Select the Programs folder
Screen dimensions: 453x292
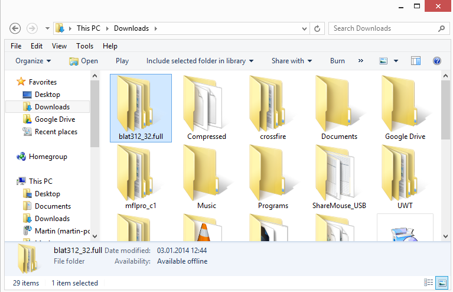coord(273,177)
